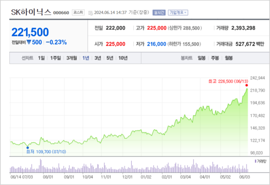Viewport: 270px width, 185px height.
Task: Click the 거래대금 value 527,672
Action: (x=245, y=44)
